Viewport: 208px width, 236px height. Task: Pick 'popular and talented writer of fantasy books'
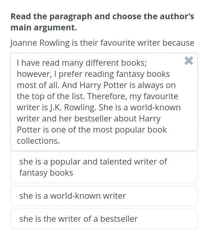[x=104, y=167]
